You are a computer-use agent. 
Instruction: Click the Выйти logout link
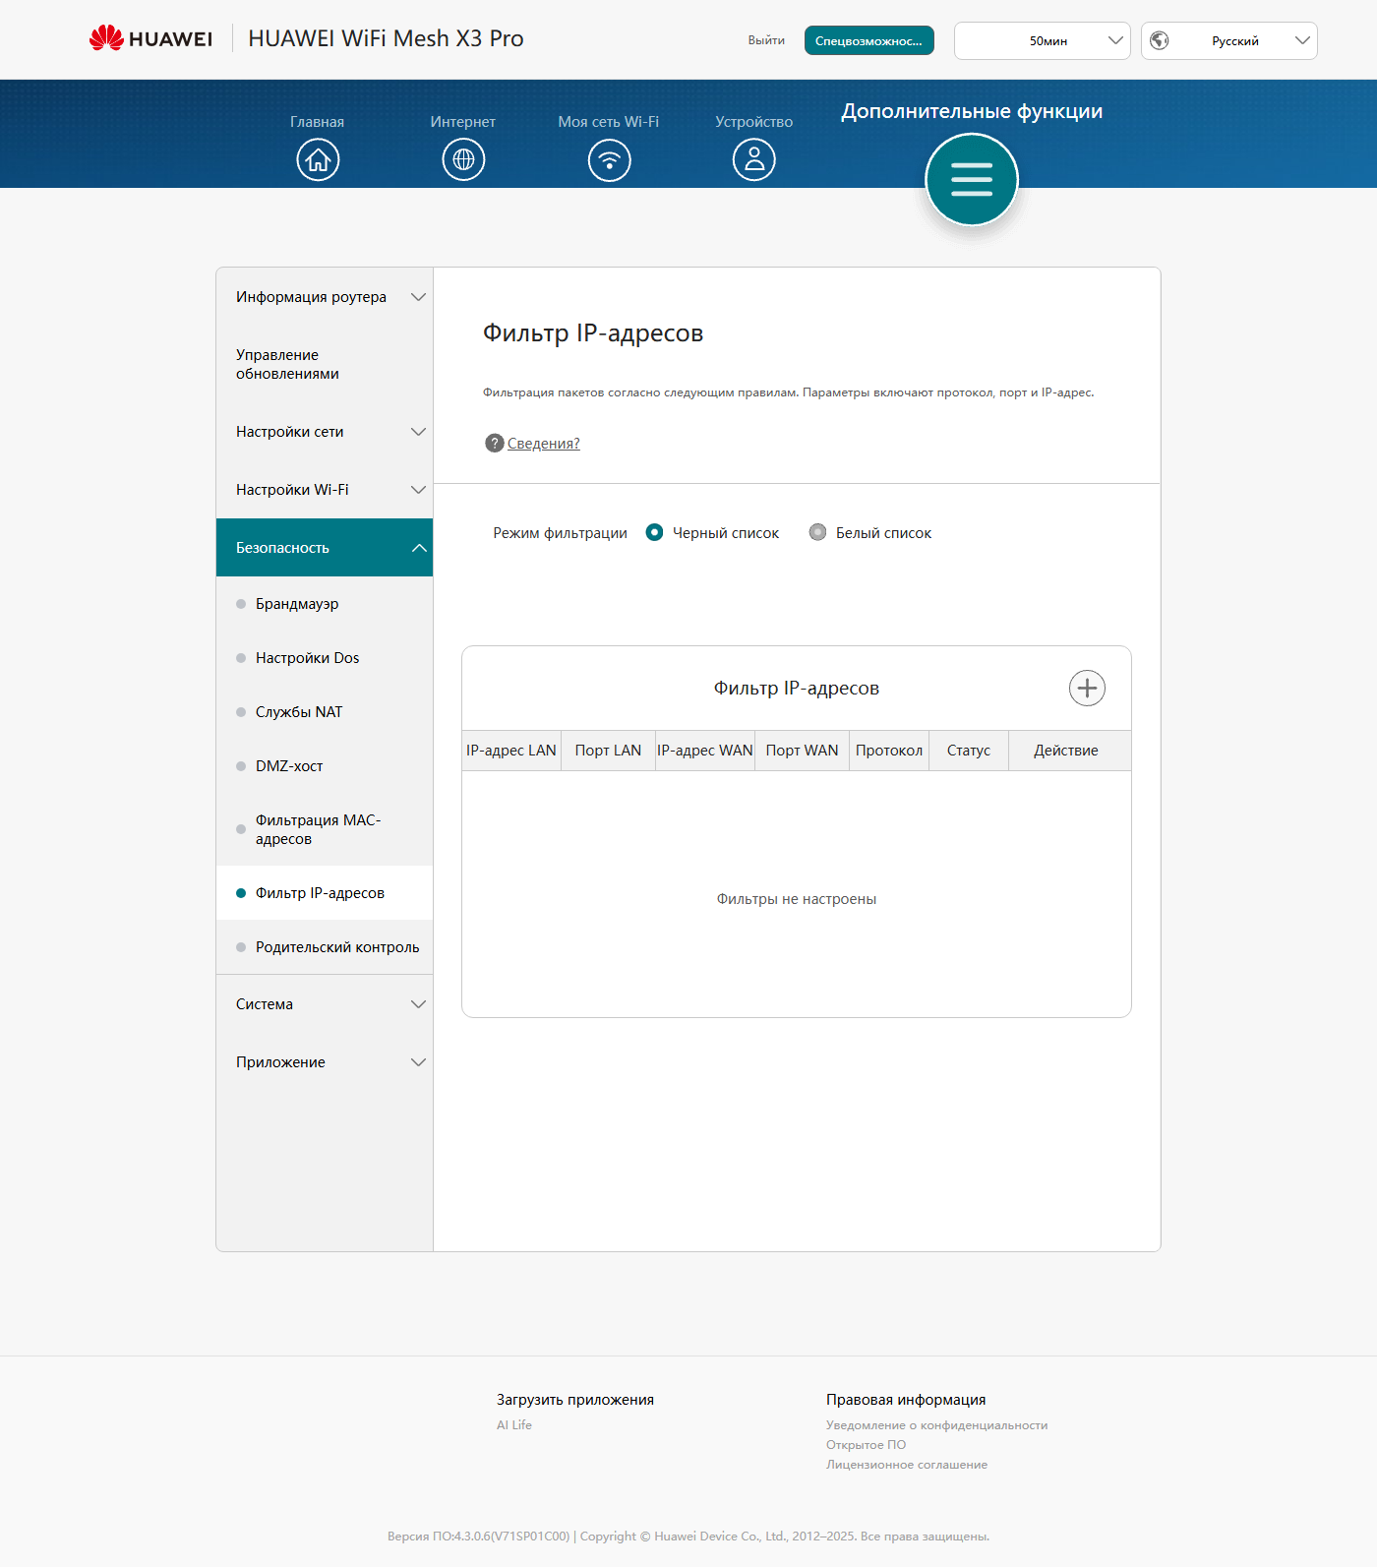pyautogui.click(x=766, y=40)
